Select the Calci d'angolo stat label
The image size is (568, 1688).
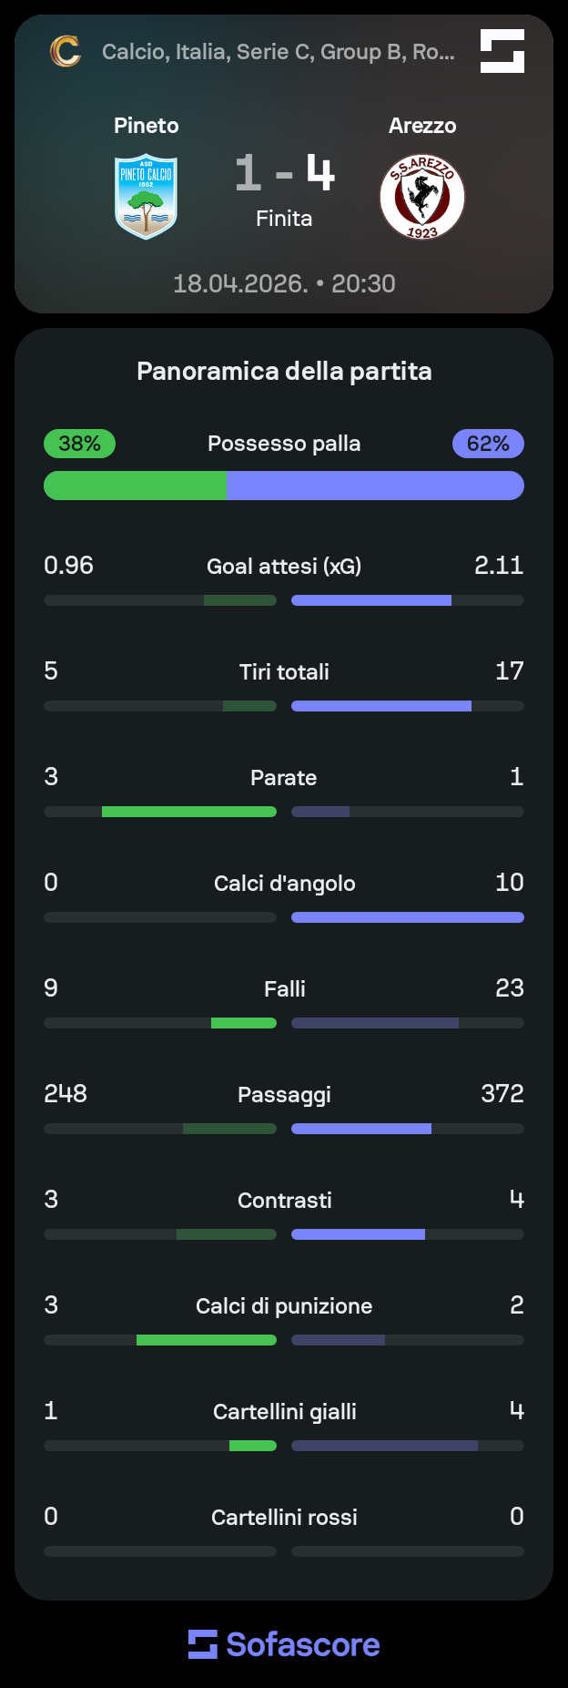tap(284, 884)
